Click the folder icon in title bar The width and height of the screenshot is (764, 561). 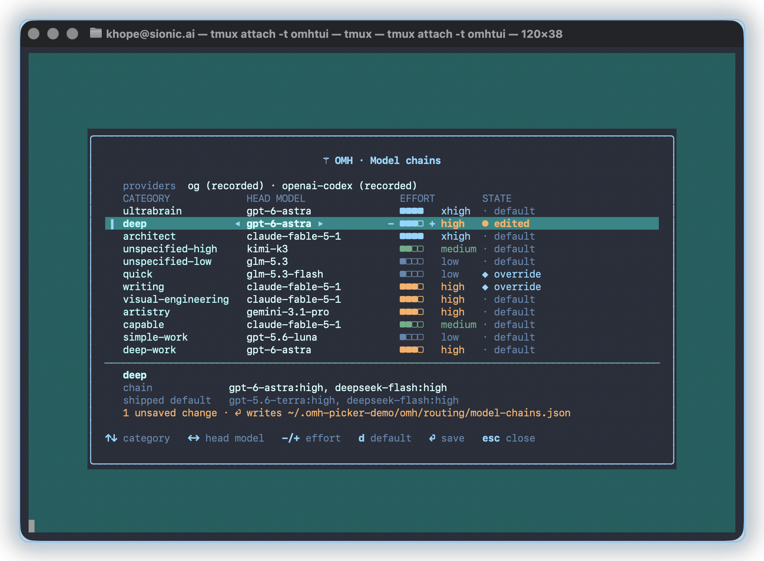[96, 33]
